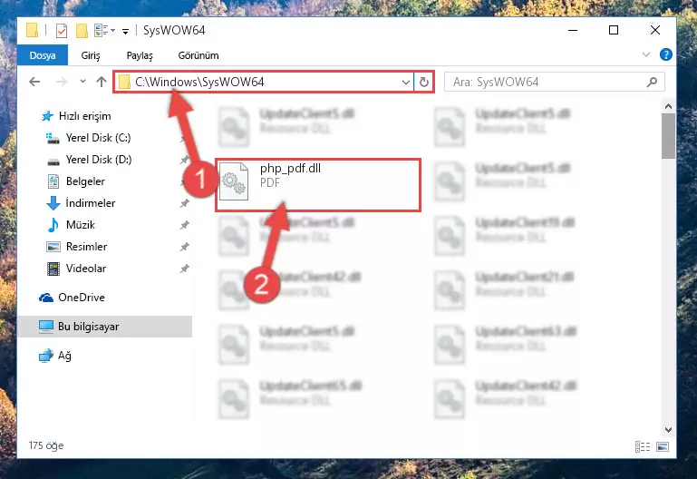Expand the address bar history dropdown
The image size is (697, 479).
click(x=406, y=82)
